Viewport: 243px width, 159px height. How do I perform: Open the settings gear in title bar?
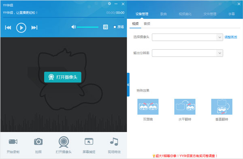[x=109, y=4]
